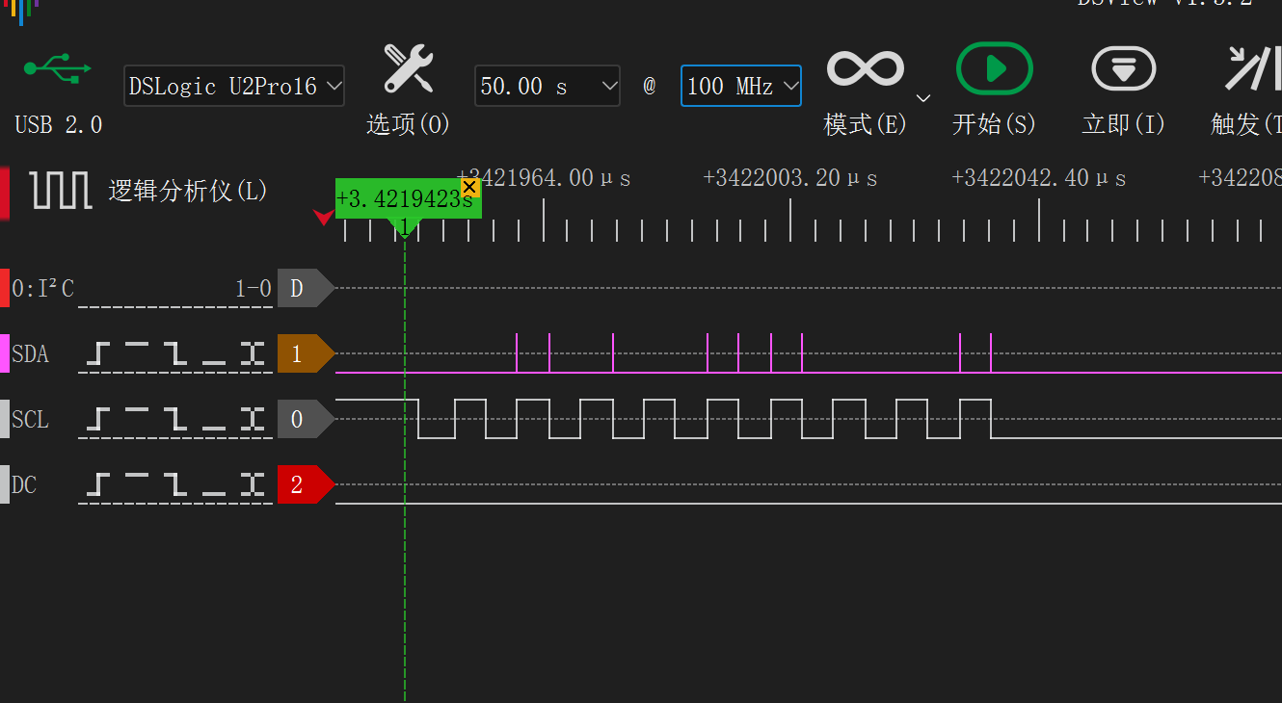Set SCL rising edge trigger
This screenshot has width=1282, height=703.
click(98, 419)
